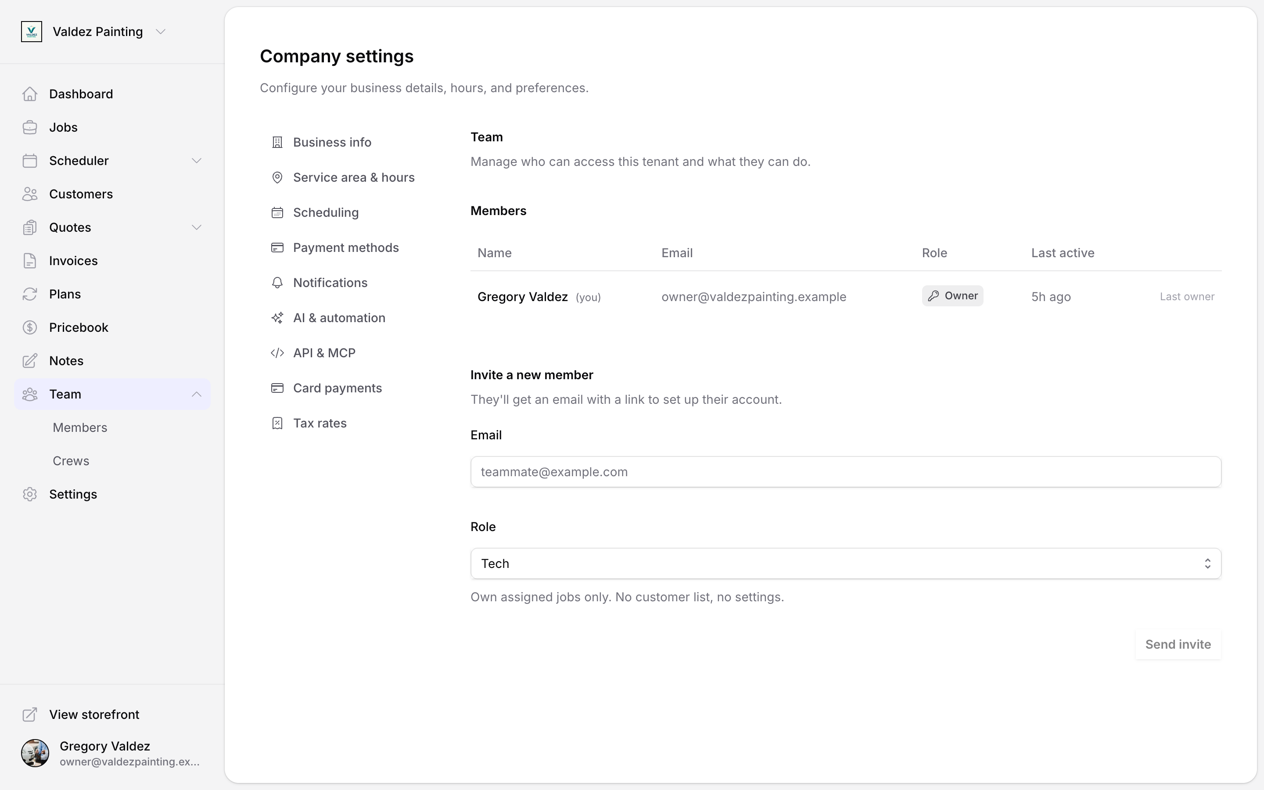Image resolution: width=1264 pixels, height=790 pixels.
Task: Click Gregory Valdez member name cell
Action: (x=522, y=297)
